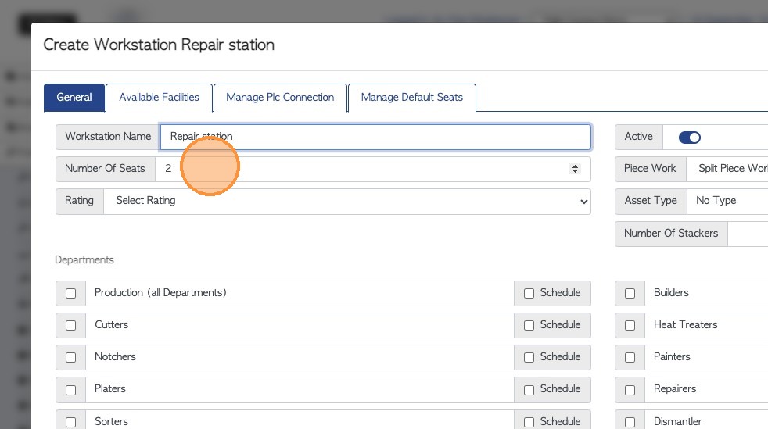The image size is (768, 429).
Task: Click the Number Of Stackers input field
Action: 748,233
